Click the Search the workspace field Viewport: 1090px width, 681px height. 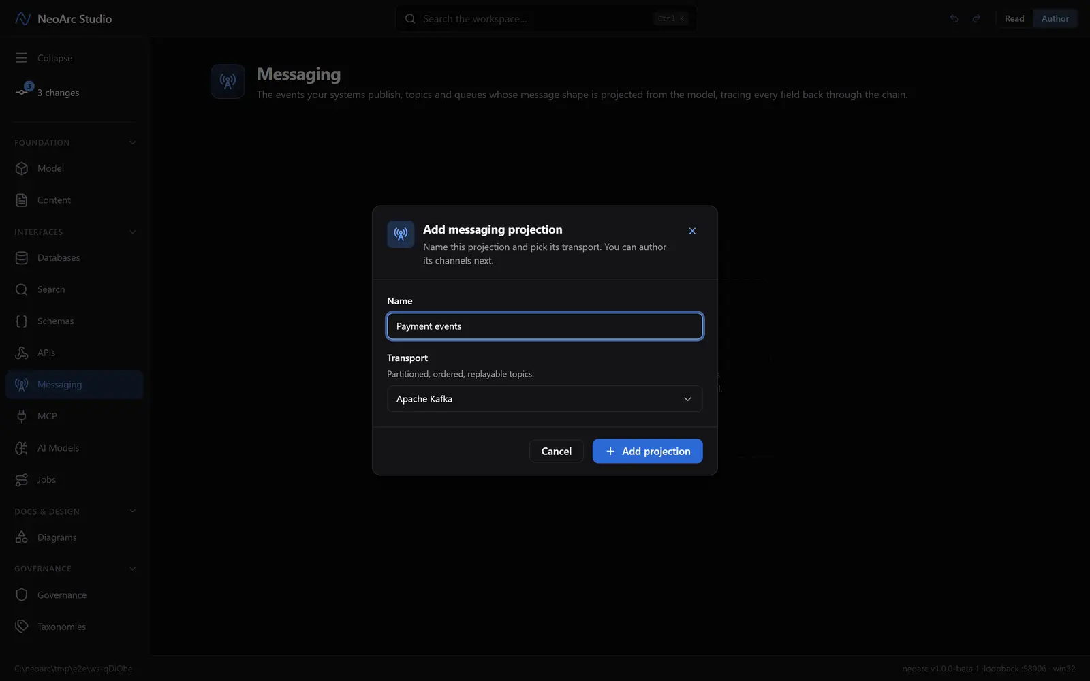(x=546, y=19)
